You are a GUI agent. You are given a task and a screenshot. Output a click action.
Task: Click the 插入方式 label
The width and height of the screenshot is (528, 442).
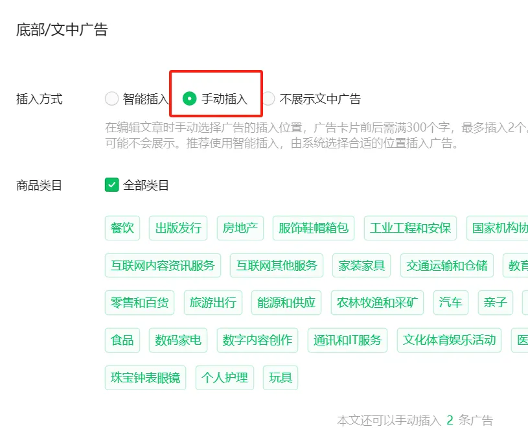pos(39,99)
